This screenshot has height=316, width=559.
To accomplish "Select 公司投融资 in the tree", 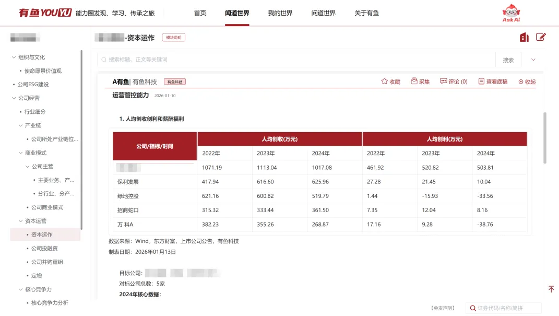I will point(44,248).
